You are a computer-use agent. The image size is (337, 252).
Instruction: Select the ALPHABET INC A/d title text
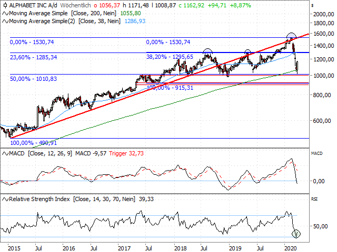click(x=33, y=5)
